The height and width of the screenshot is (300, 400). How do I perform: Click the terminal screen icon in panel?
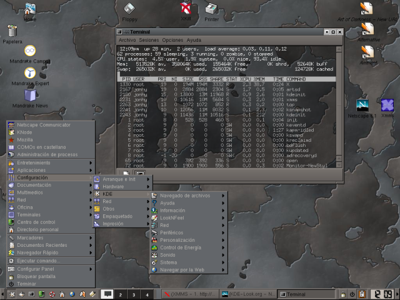[32, 294]
